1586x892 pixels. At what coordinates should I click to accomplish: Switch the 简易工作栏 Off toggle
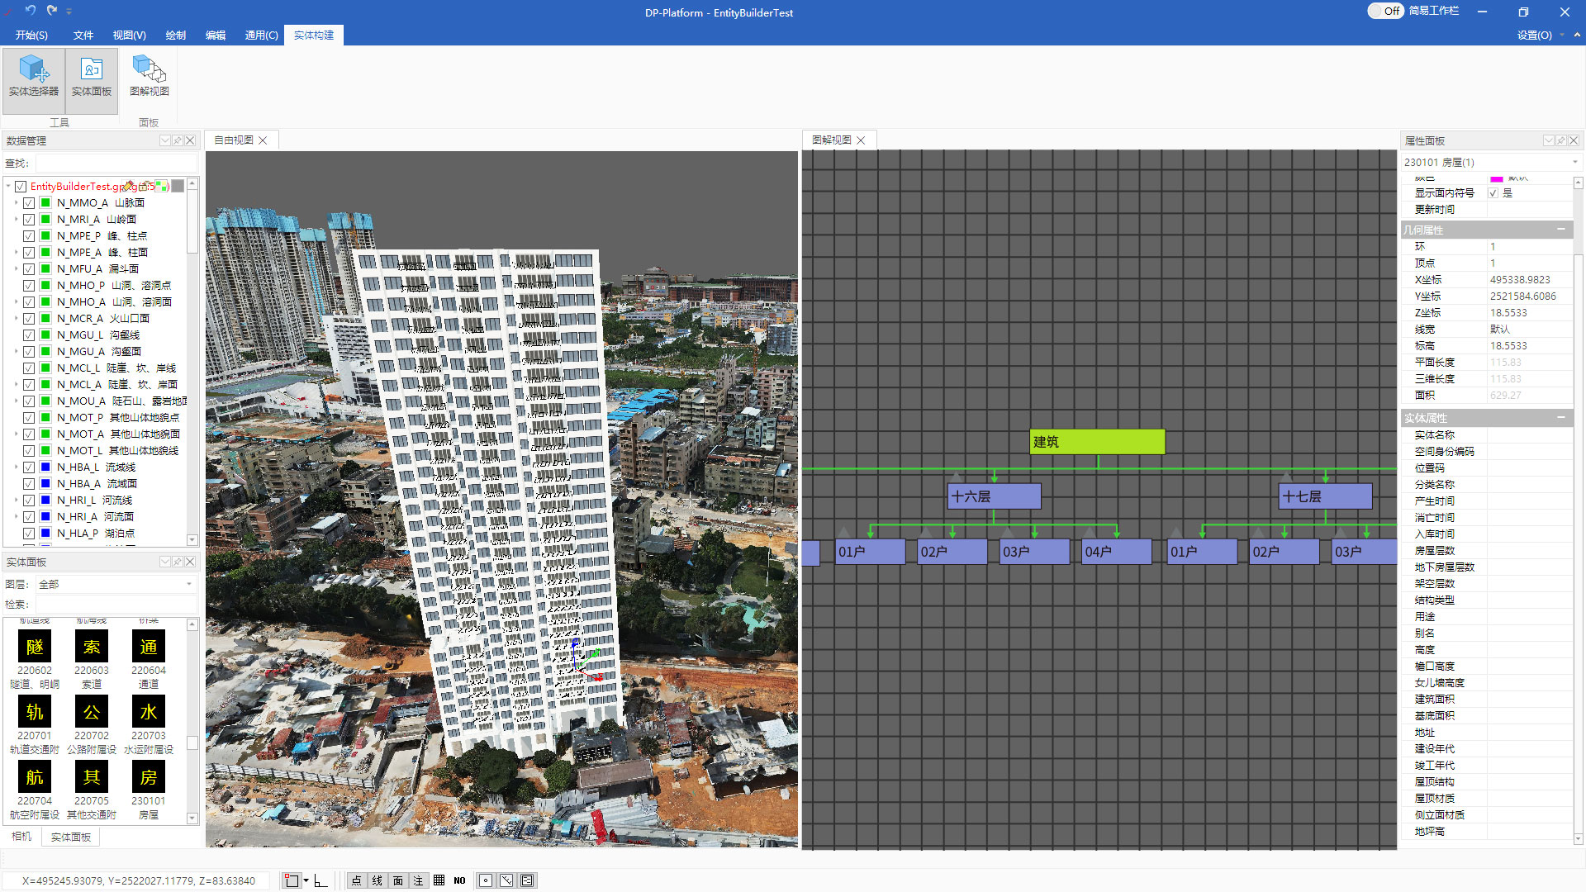pos(1385,12)
